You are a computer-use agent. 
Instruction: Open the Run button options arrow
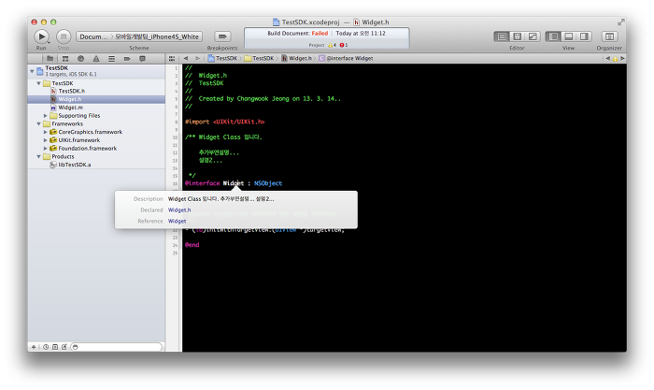(49, 42)
